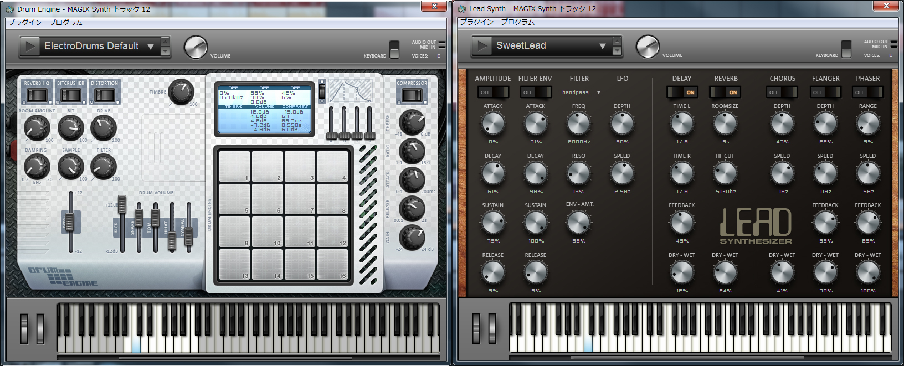The width and height of the screenshot is (904, 366).
Task: Toggle the Drum Engine keyboard switch
Action: point(394,49)
